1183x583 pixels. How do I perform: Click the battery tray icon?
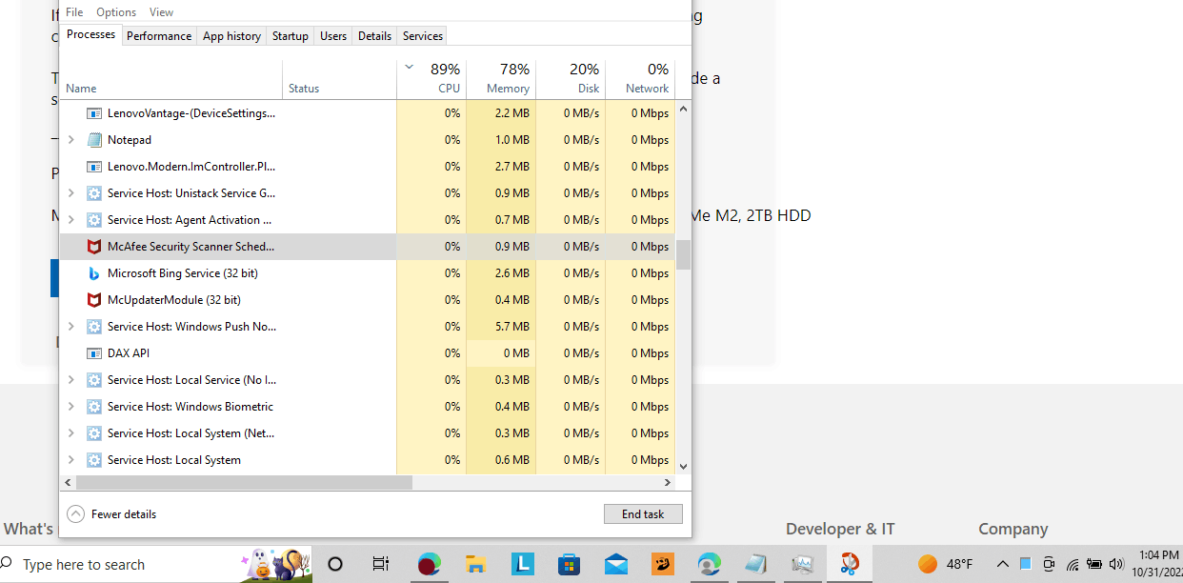point(1094,564)
